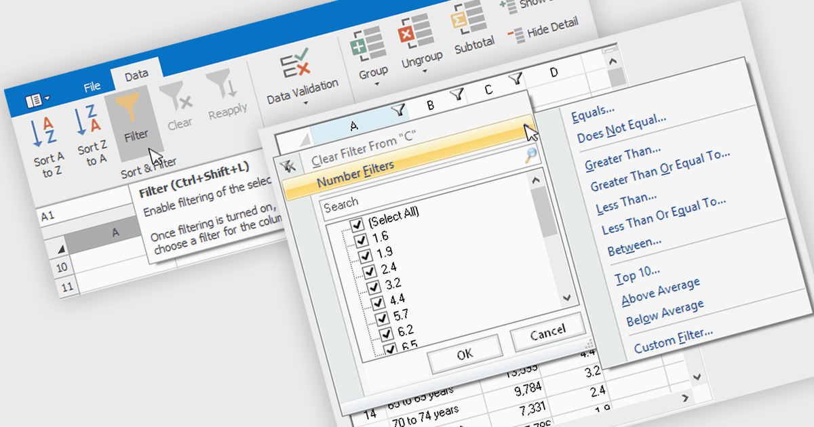Choose Above Average filter
The image size is (814, 427).
659,291
